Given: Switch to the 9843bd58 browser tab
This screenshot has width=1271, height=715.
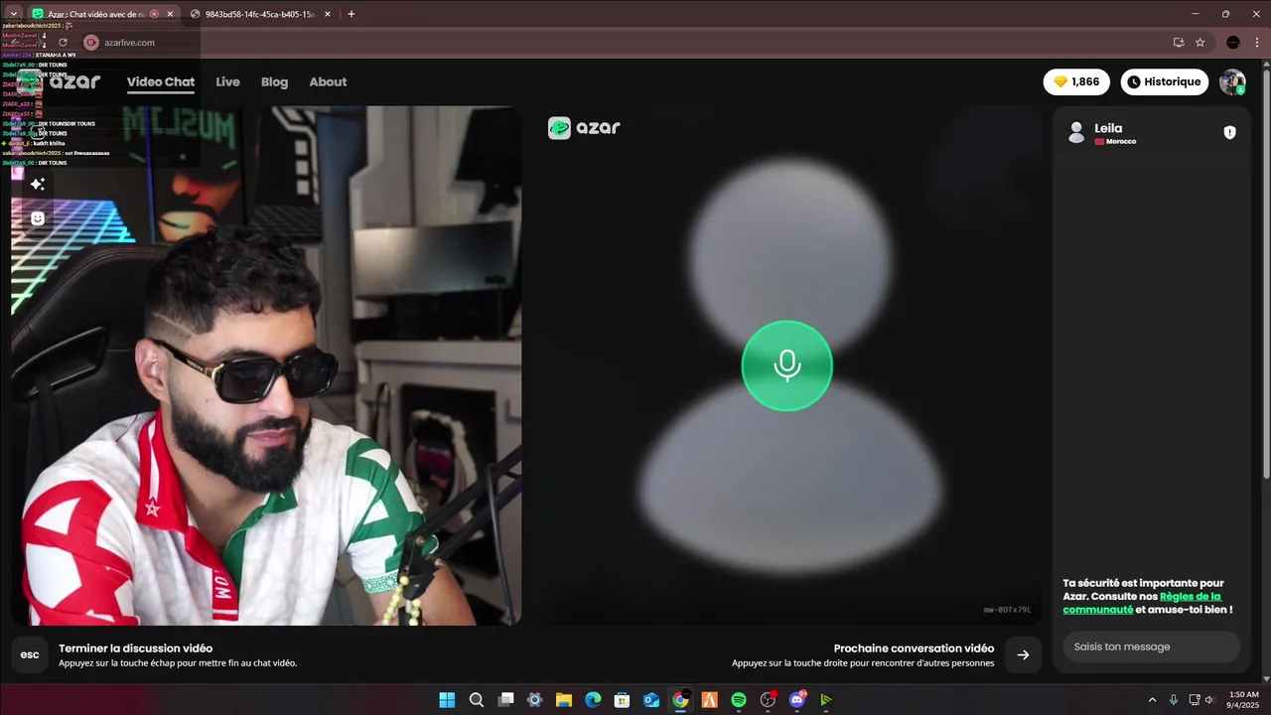Looking at the screenshot, I should tap(260, 14).
